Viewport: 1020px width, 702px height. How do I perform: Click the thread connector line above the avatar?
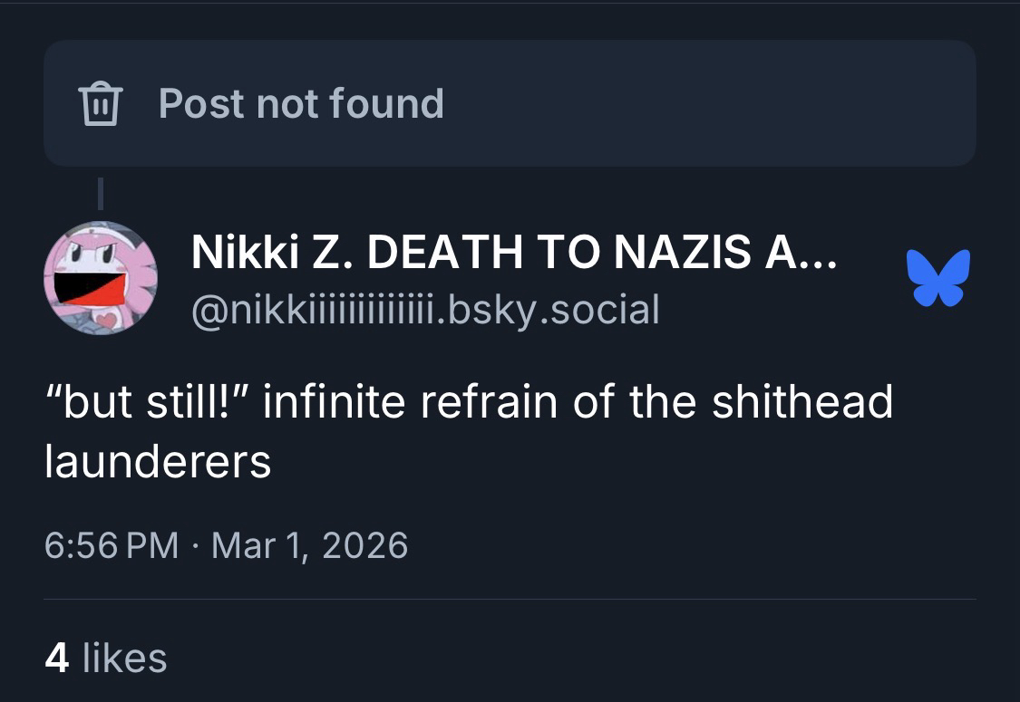click(101, 194)
